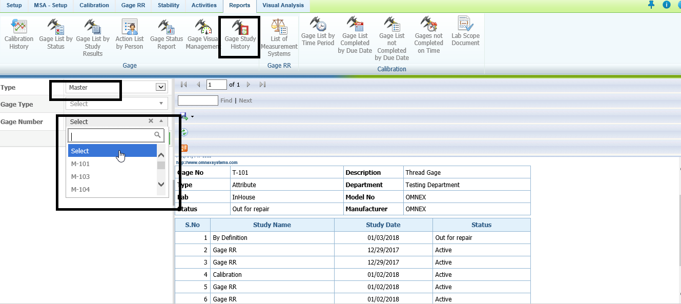Image resolution: width=681 pixels, height=304 pixels.
Task: Select the Reports tab
Action: (x=240, y=6)
